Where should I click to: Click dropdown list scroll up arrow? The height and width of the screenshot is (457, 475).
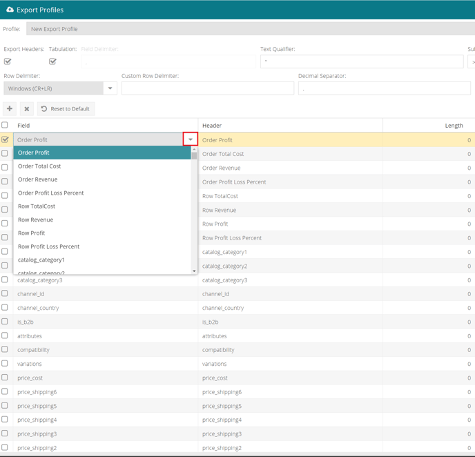point(194,149)
